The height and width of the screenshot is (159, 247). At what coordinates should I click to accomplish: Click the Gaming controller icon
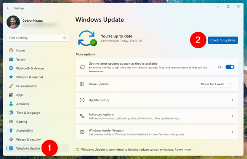(x=11, y=121)
